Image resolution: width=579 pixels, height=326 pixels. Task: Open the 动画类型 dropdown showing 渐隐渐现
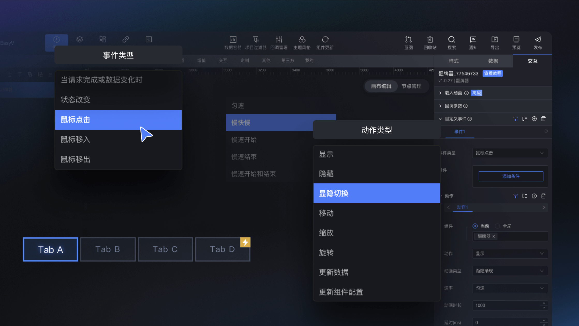coord(510,271)
